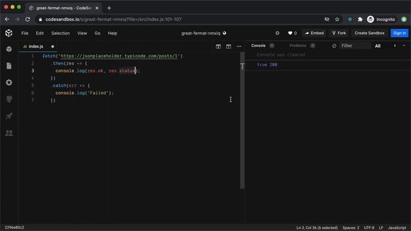Click the Embed button
The image size is (411, 231).
tap(314, 33)
